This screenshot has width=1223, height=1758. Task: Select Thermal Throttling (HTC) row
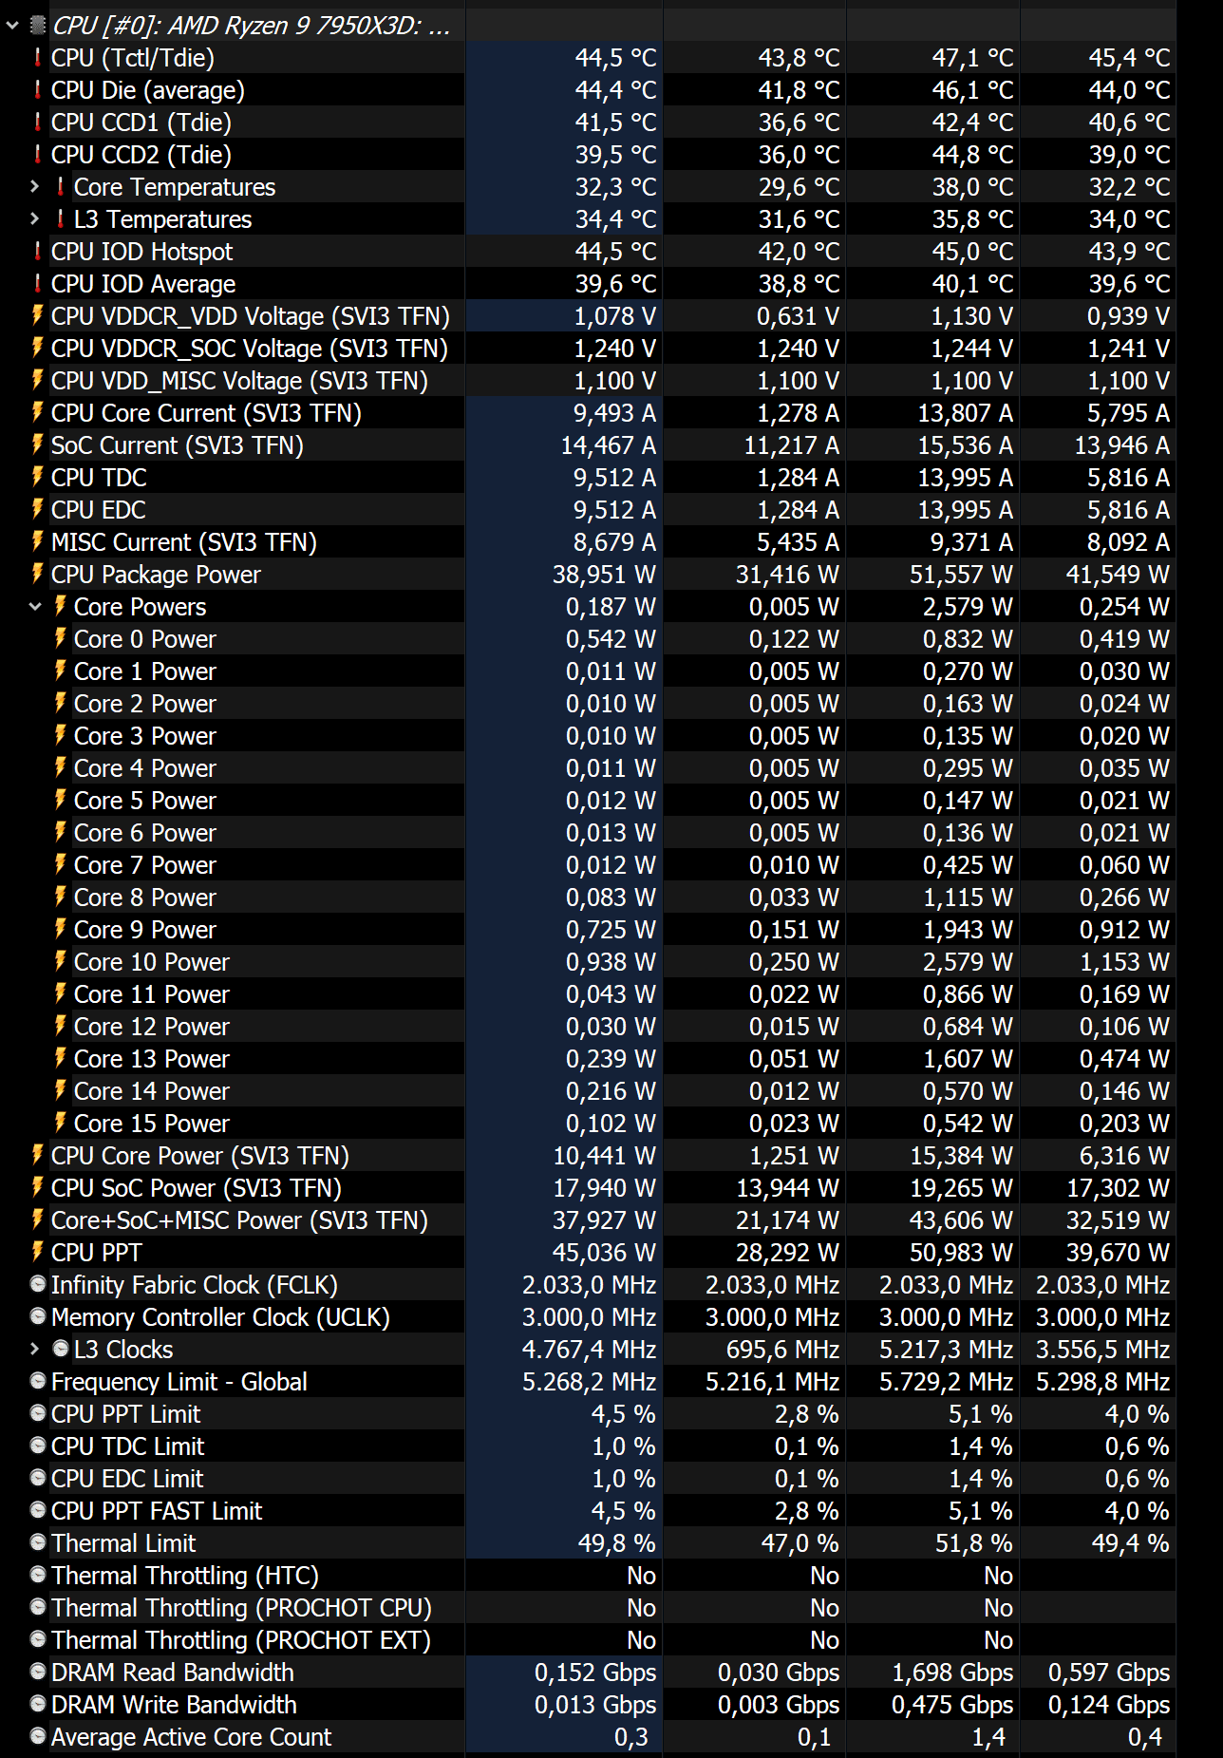[x=588, y=1576]
